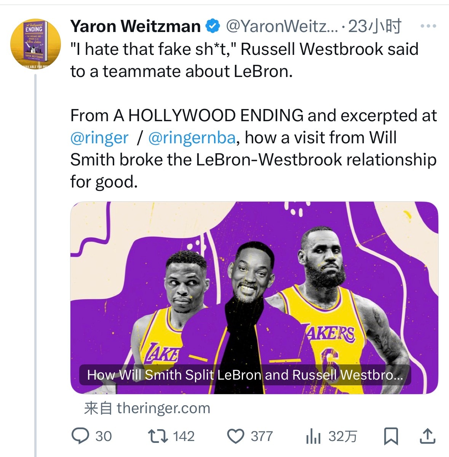This screenshot has height=457, width=449.
Task: Tap the 377 likes count
Action: [x=262, y=436]
